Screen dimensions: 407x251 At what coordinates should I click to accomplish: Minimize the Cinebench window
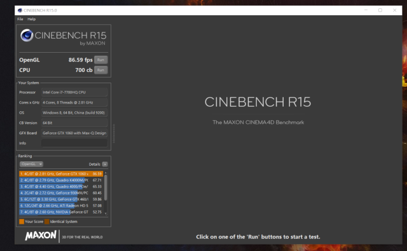pyautogui.click(x=366, y=10)
